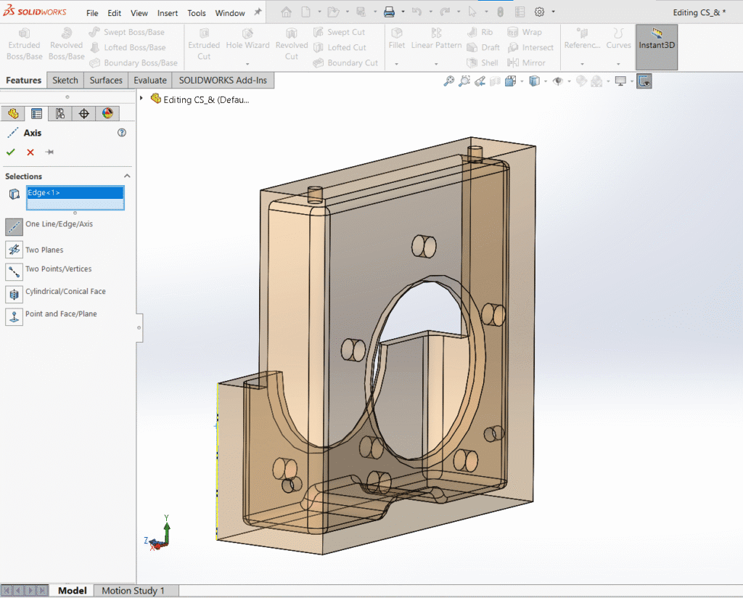Open the ConfigurationManager tab icon
Viewport: 743px width, 598px height.
60,113
